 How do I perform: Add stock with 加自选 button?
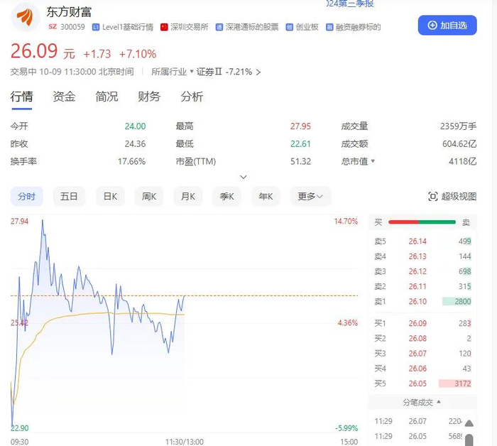pyautogui.click(x=447, y=26)
